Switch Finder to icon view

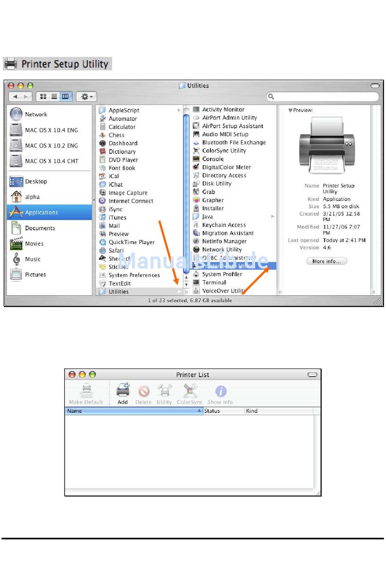tap(43, 96)
